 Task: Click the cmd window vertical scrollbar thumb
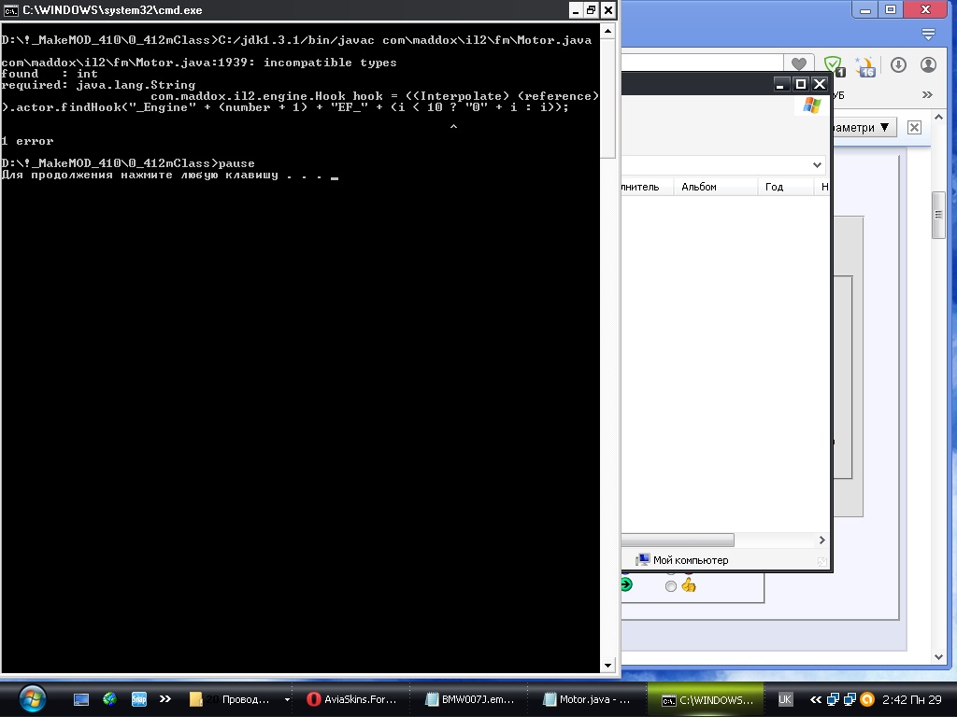607,99
